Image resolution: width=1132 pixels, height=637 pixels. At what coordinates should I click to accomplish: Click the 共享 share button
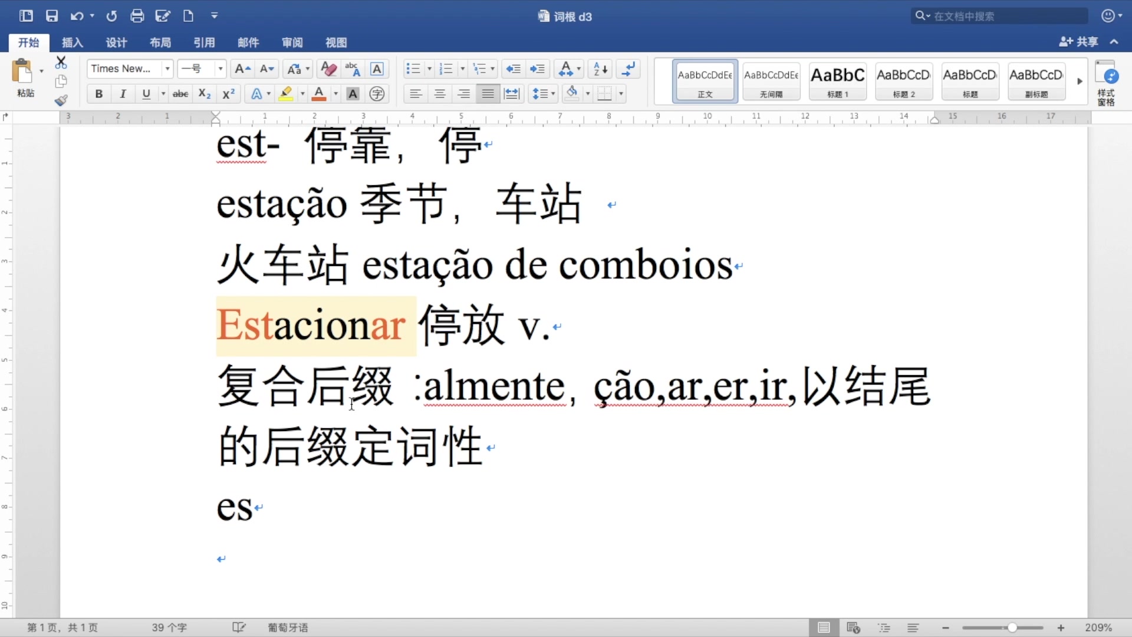pos(1079,42)
